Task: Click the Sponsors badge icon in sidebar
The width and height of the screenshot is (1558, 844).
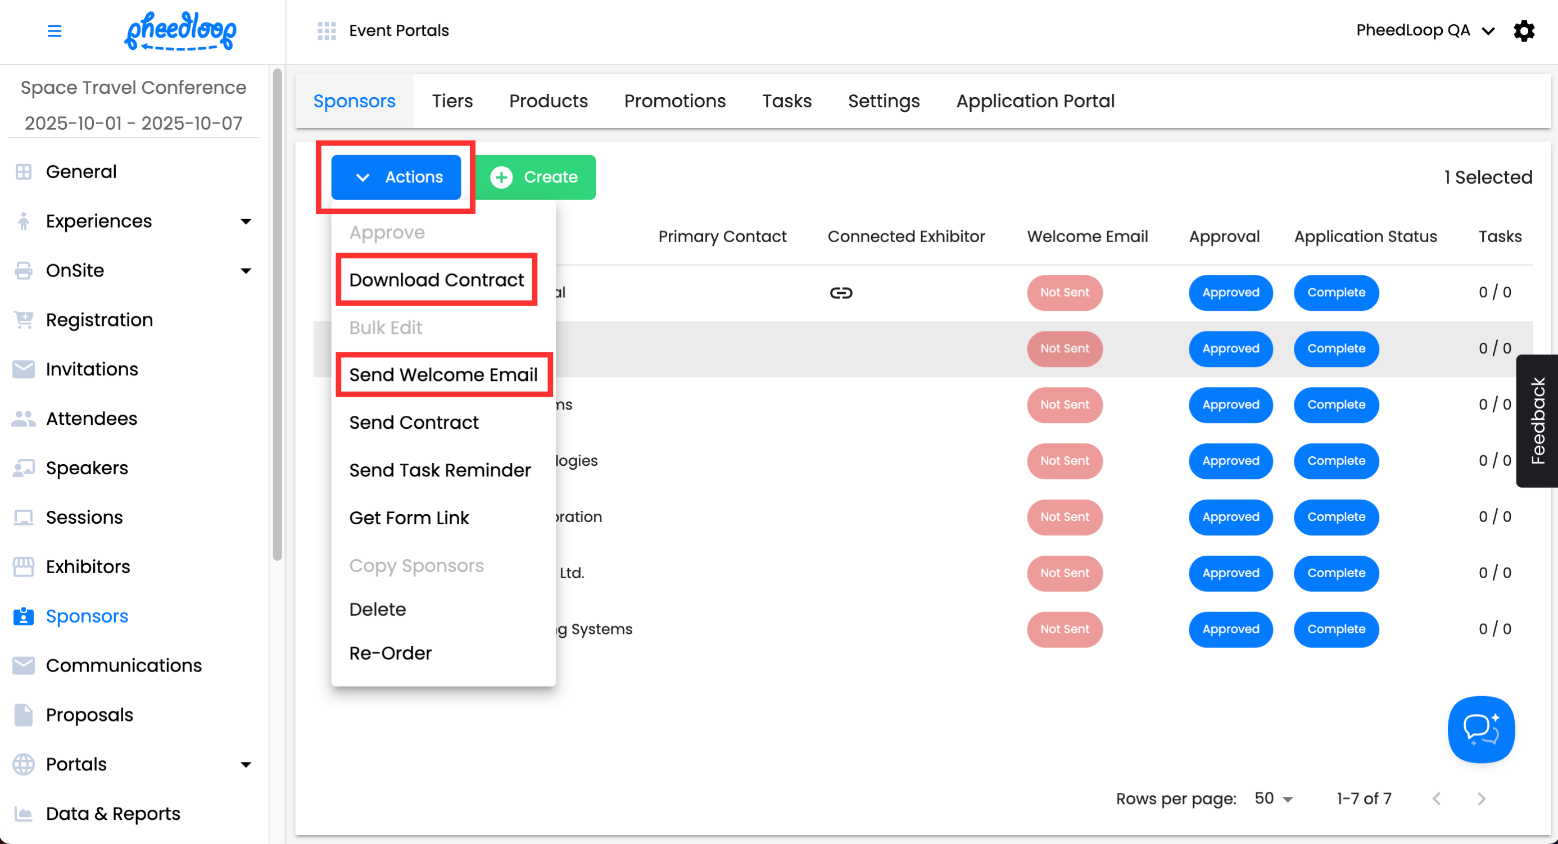Action: (24, 616)
